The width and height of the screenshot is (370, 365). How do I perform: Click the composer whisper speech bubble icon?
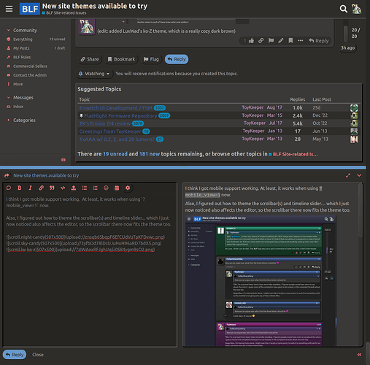[x=9, y=188]
